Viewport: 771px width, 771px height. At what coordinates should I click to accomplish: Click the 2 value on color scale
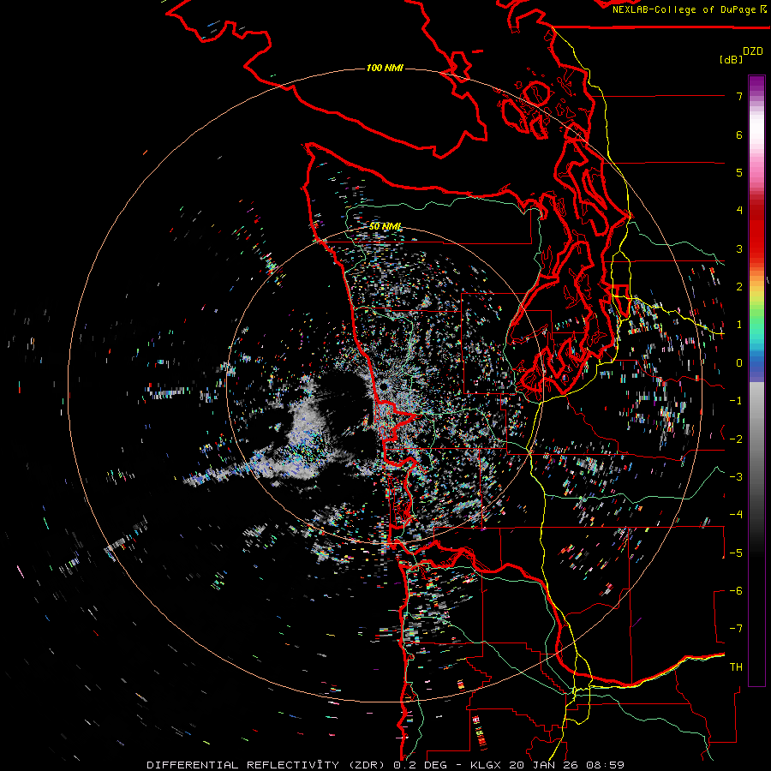739,287
